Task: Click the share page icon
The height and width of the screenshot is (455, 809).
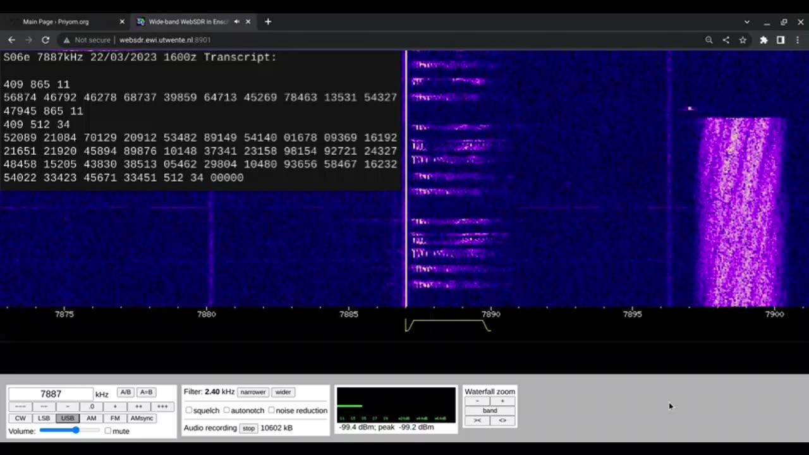Action: click(x=726, y=40)
